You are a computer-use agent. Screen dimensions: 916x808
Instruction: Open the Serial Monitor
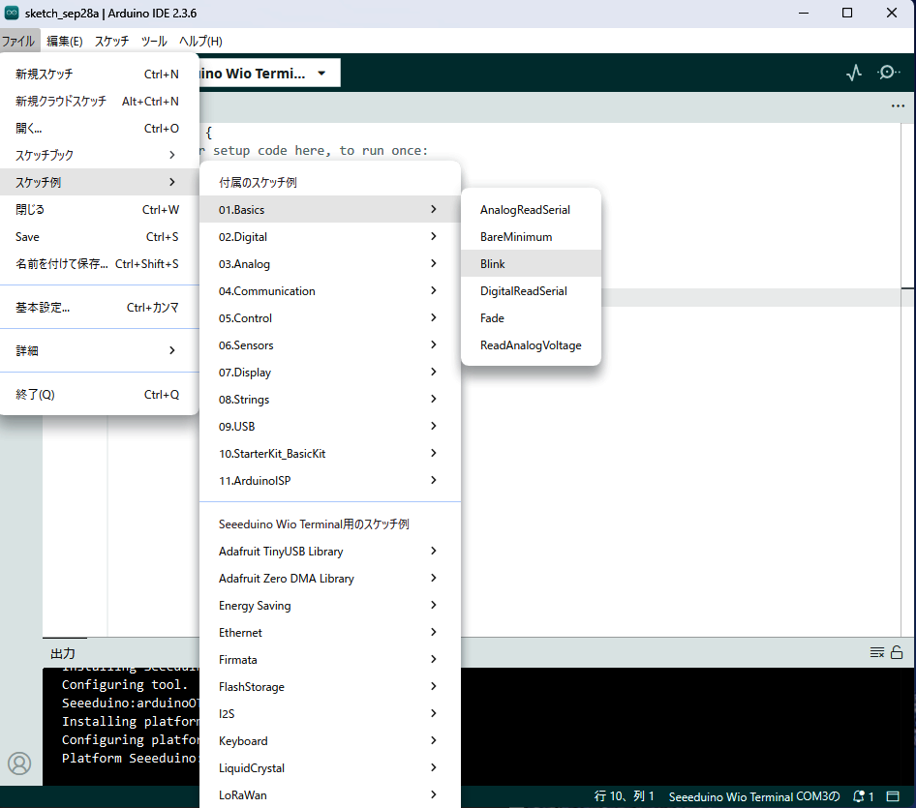(888, 73)
